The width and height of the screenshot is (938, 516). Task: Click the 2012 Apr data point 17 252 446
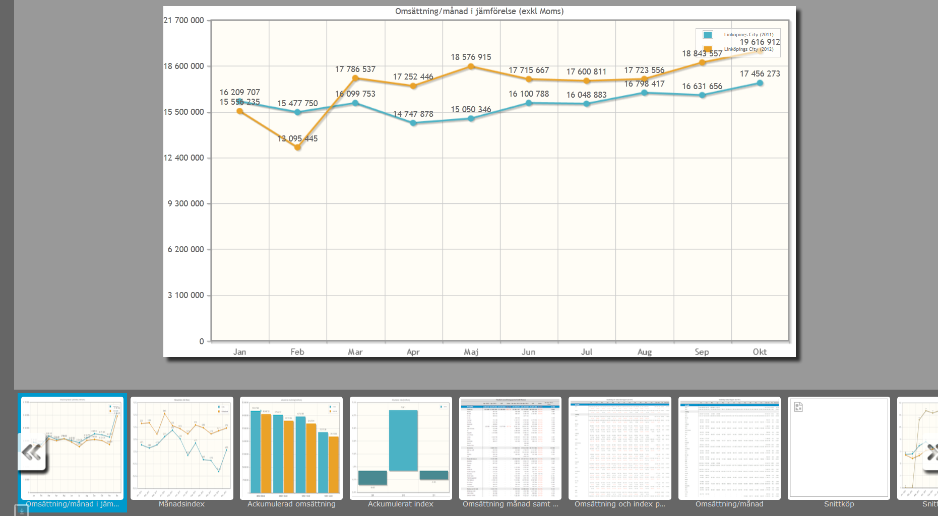click(x=413, y=86)
